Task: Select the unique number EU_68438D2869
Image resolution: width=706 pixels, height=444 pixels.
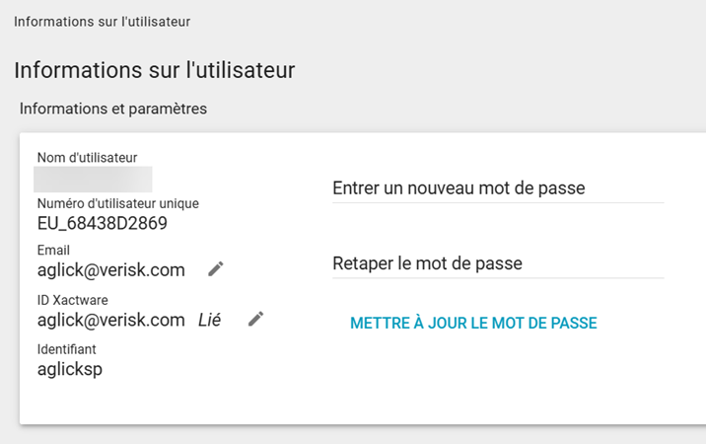Action: click(x=102, y=223)
